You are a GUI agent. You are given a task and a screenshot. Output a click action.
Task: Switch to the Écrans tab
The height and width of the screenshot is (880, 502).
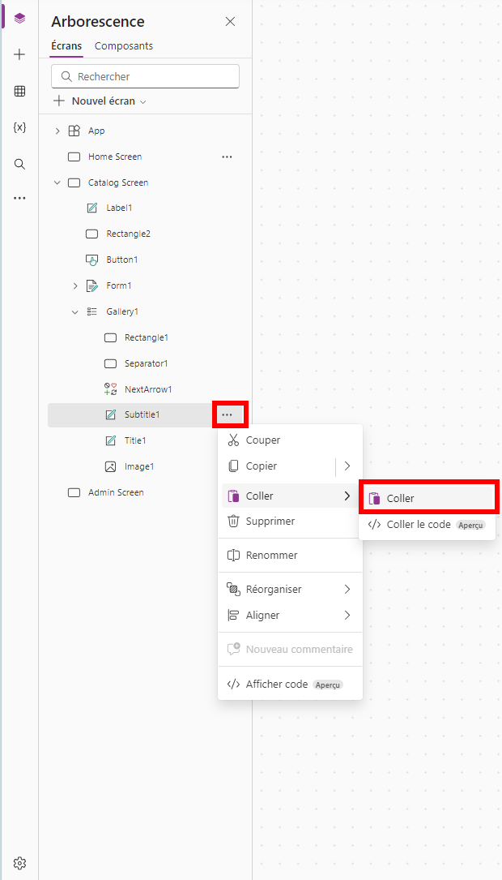click(66, 46)
